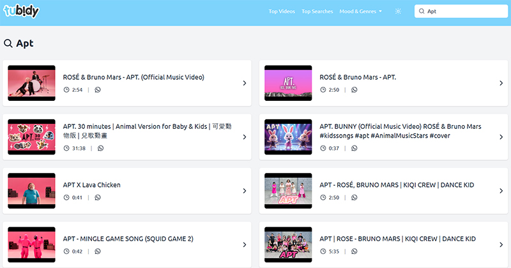
Task: Open the APT X Lava Chicken thumbnail
Action: coord(31,191)
